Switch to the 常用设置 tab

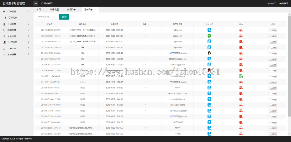[x=54, y=10]
